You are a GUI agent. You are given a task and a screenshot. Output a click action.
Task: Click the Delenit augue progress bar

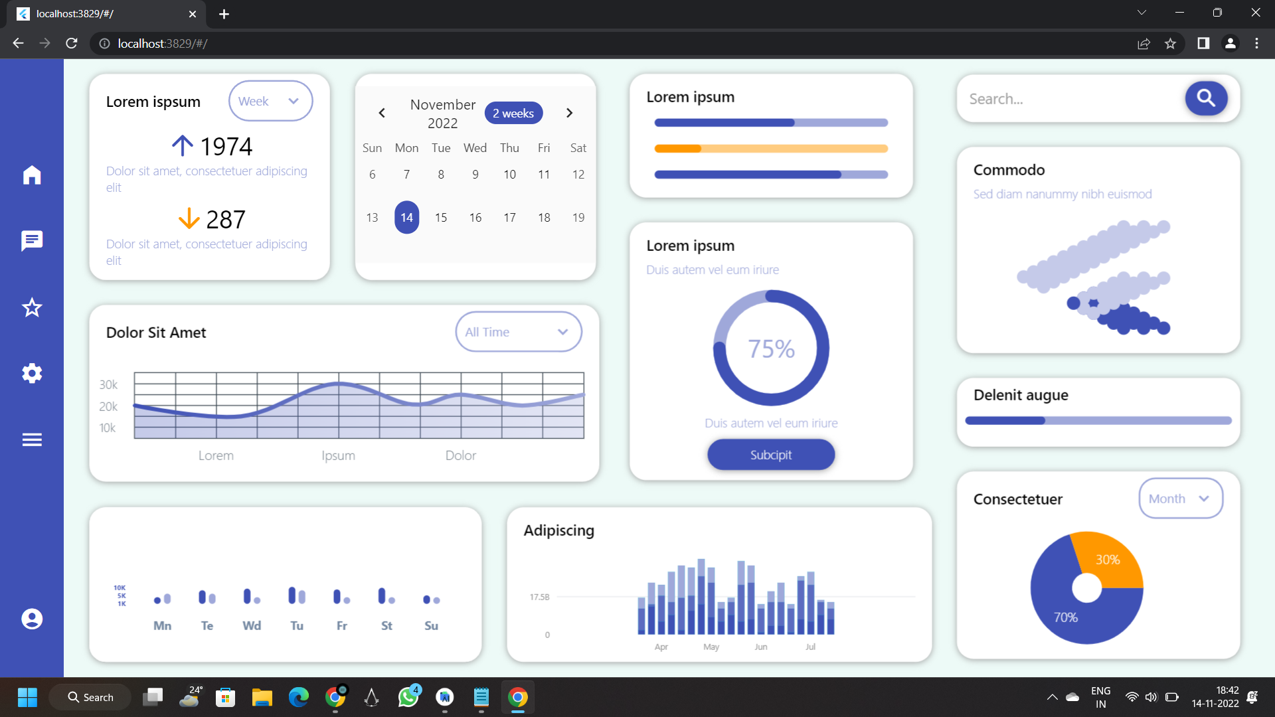[1098, 420]
